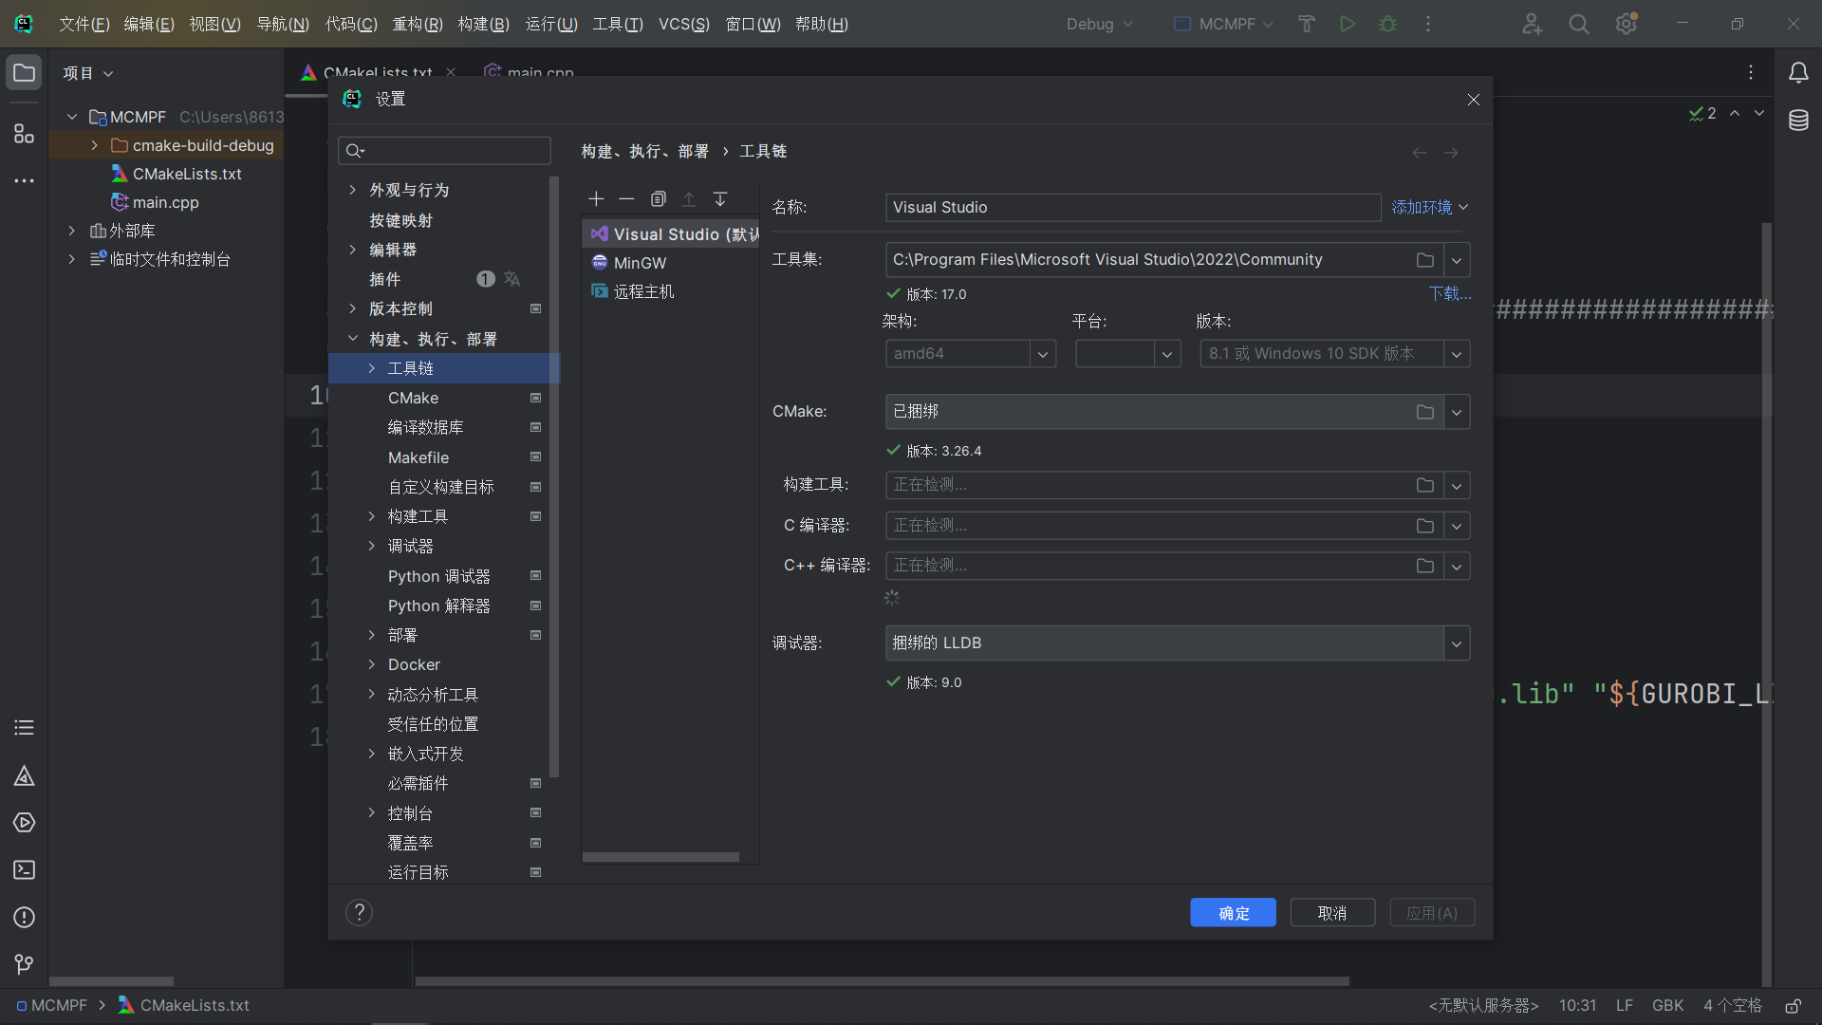The width and height of the screenshot is (1822, 1025).
Task: Open CMake settings page
Action: coord(414,399)
